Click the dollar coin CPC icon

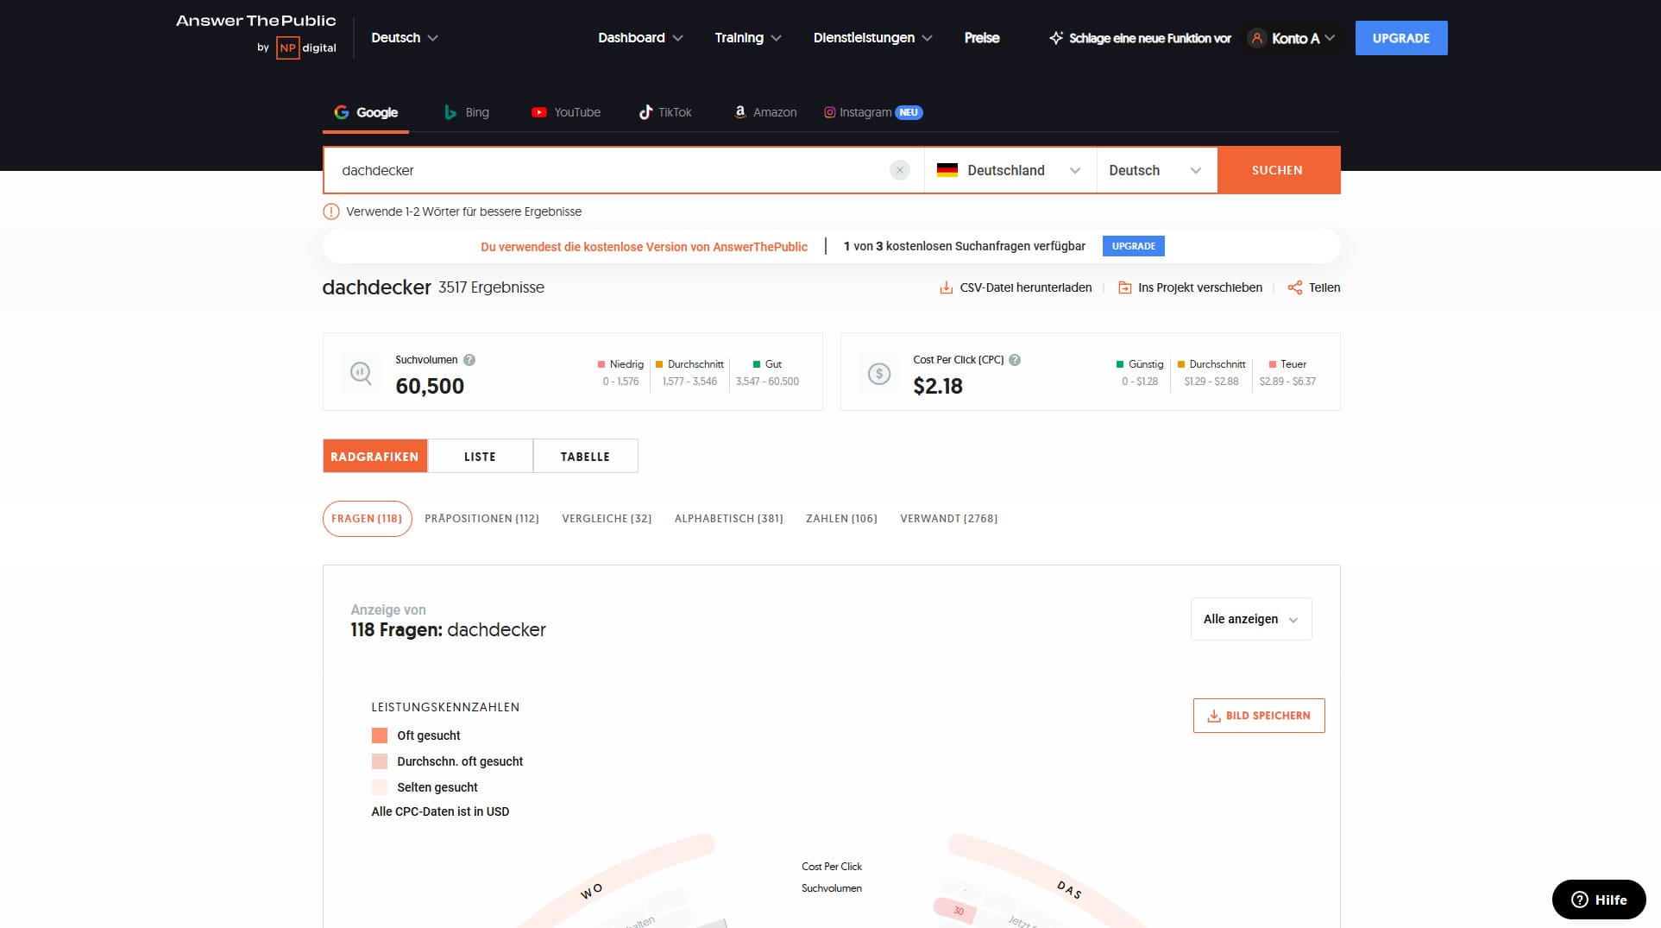878,373
